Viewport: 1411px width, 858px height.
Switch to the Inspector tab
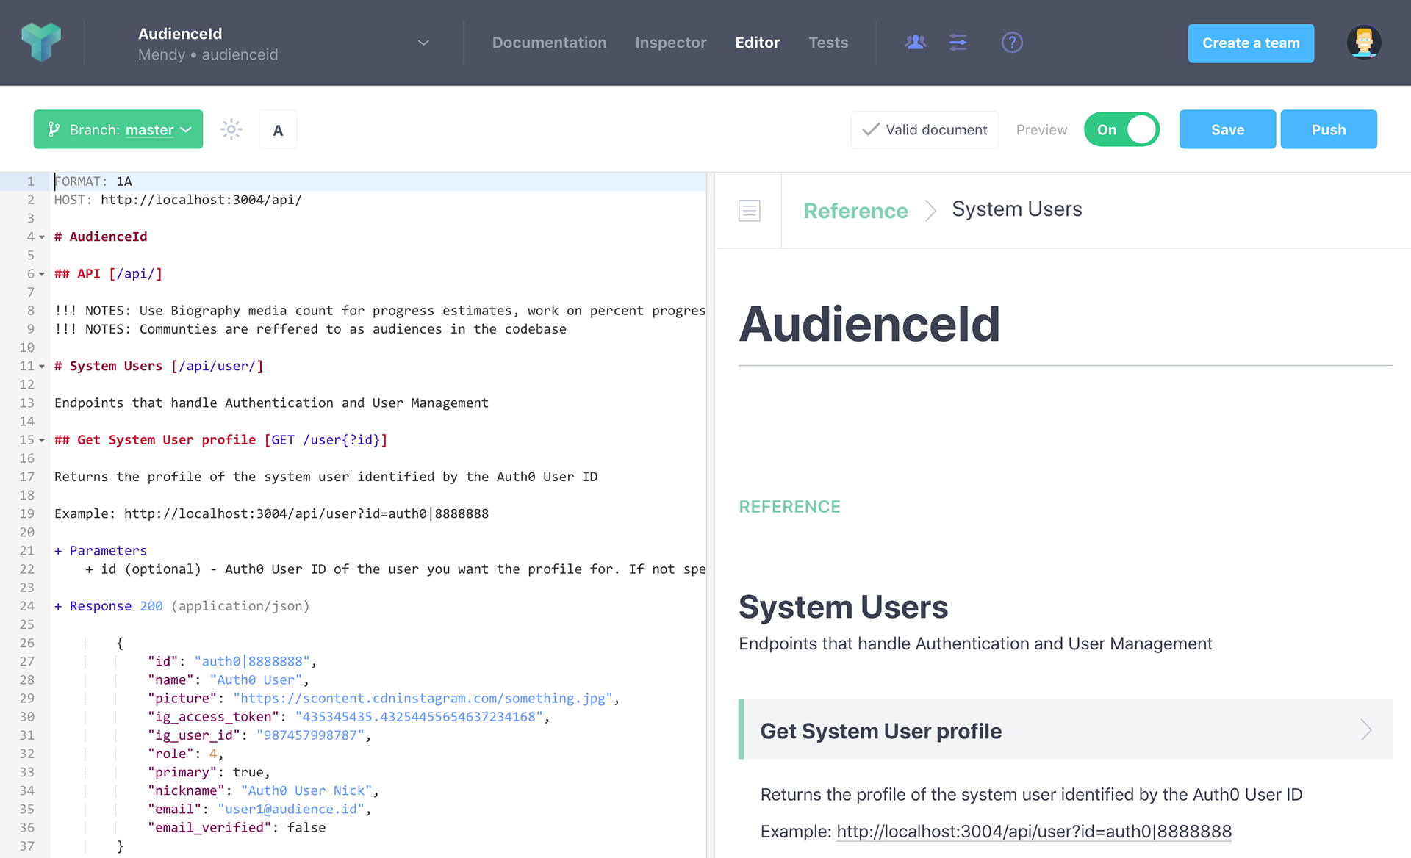pos(670,43)
